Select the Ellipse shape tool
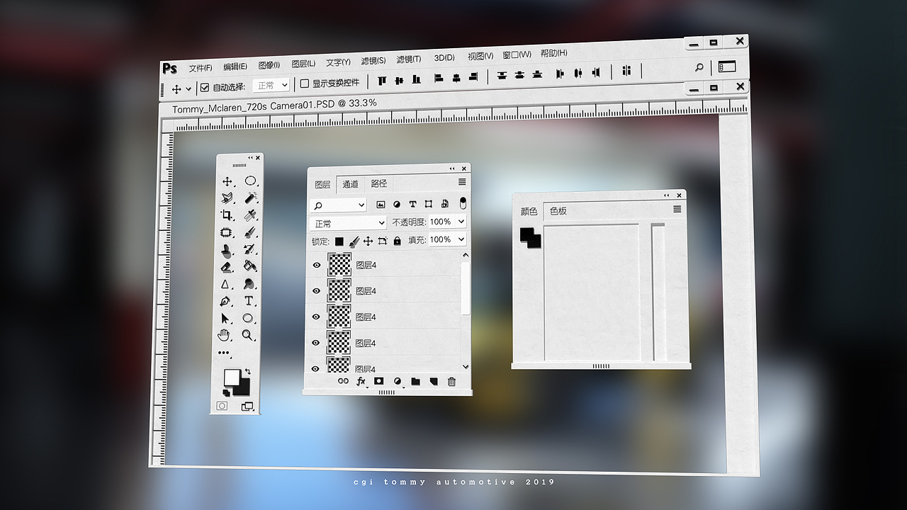 (248, 318)
